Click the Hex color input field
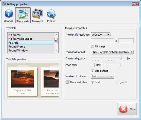 point(111,65)
